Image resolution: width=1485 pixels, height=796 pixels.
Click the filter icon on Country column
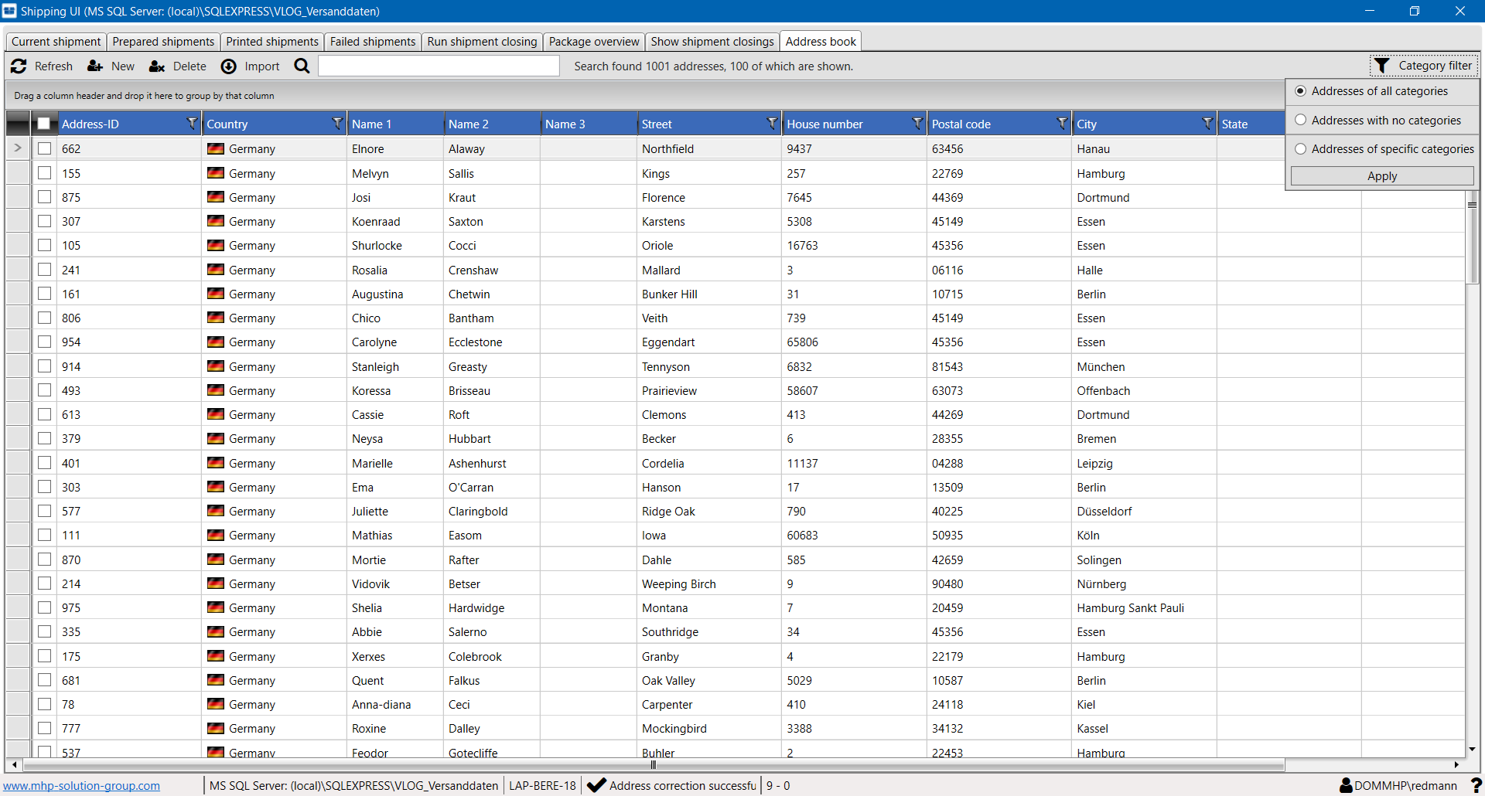[337, 124]
